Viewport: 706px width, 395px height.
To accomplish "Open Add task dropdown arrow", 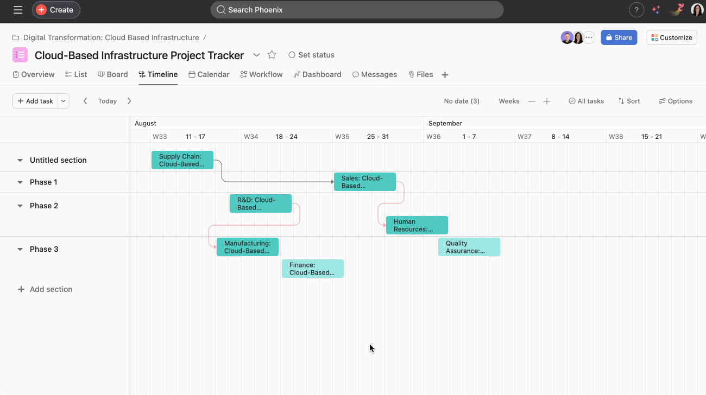I will tap(63, 101).
